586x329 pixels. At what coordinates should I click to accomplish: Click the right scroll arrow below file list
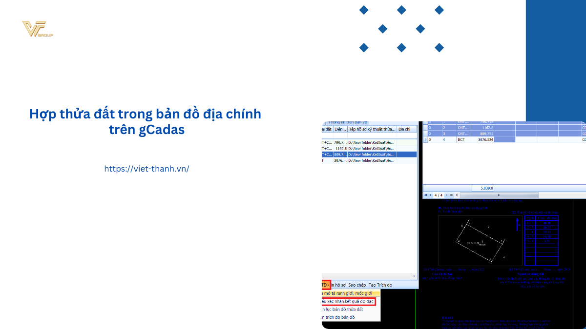tap(415, 276)
